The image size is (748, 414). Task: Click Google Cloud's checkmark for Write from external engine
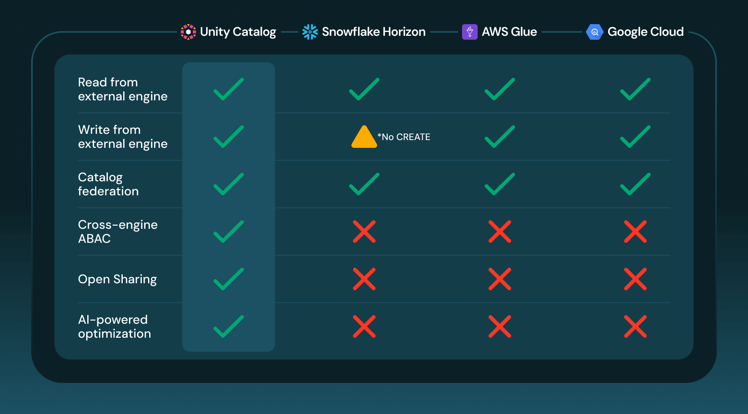click(635, 137)
